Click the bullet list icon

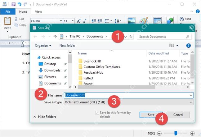click(107, 21)
